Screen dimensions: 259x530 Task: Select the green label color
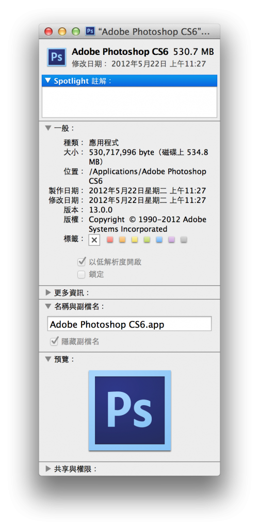pos(147,240)
